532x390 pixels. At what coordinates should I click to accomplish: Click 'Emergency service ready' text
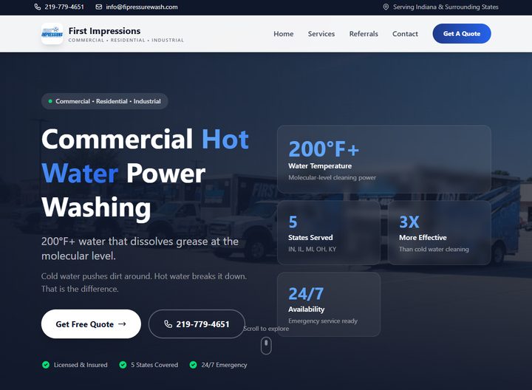point(323,321)
